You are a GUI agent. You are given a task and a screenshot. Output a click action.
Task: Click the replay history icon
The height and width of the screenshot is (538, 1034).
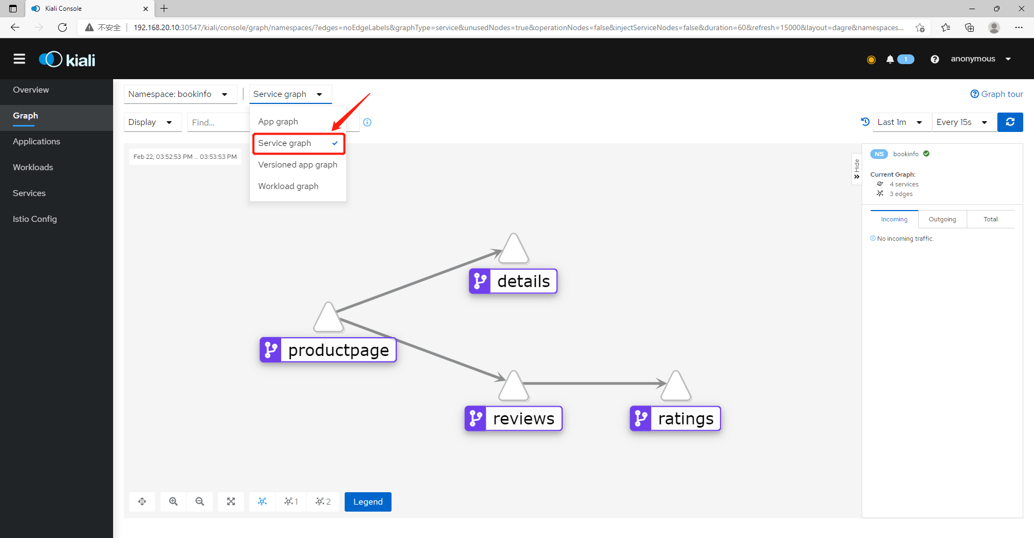pyautogui.click(x=865, y=122)
